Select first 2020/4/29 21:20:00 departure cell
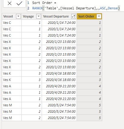Image resolution: width=124 pixels, height=129 pixels. point(59,86)
